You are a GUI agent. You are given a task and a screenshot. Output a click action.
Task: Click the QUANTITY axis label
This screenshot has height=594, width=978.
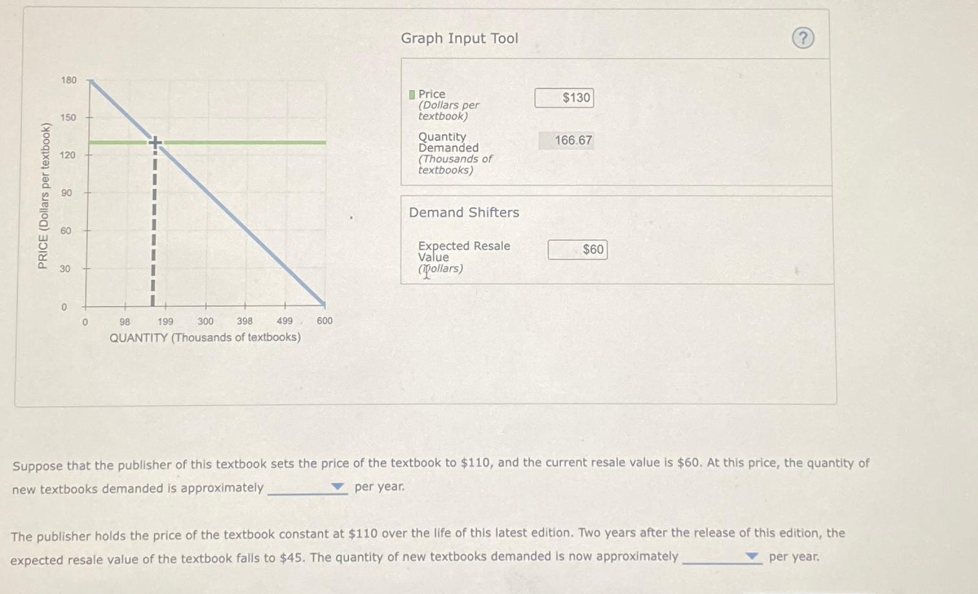(x=205, y=337)
